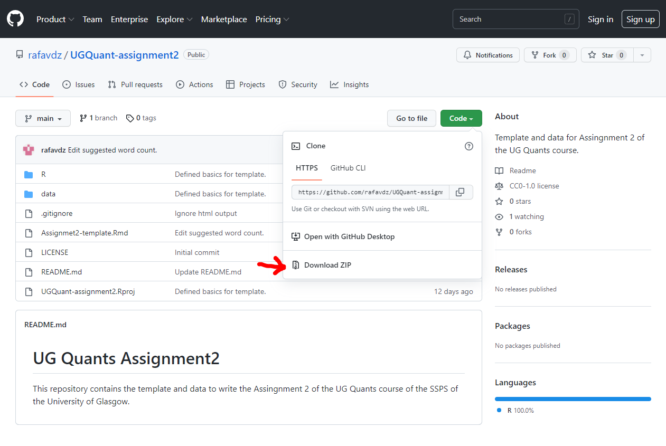Click the CC0-1.0 license scales icon
The image size is (666, 446).
click(x=499, y=186)
